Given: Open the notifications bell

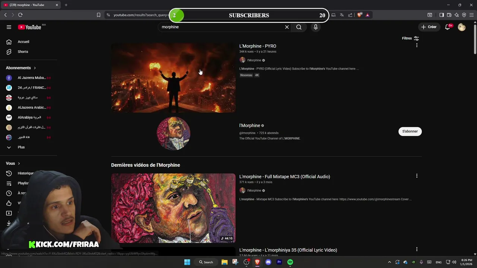Looking at the screenshot, I should 448,27.
